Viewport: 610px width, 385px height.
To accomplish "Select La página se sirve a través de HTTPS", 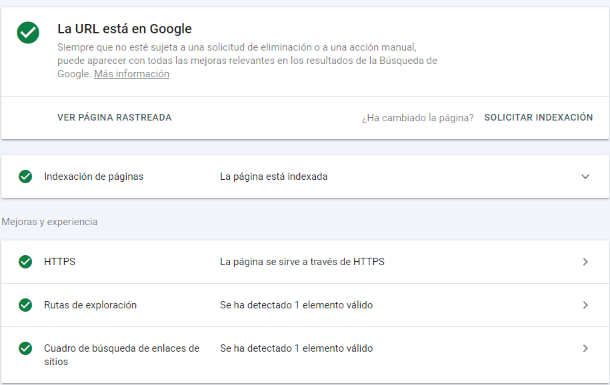I will point(302,262).
